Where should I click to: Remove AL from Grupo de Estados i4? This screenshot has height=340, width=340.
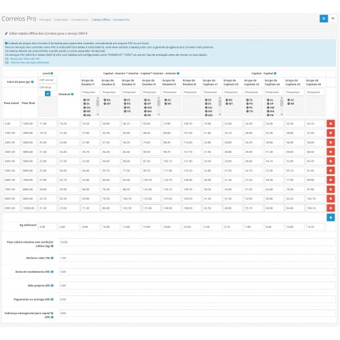point(146,100)
